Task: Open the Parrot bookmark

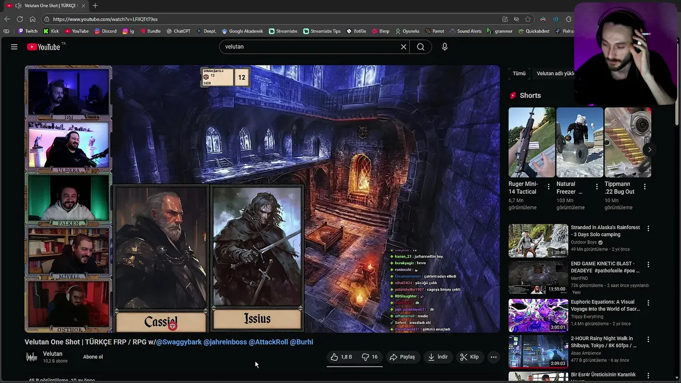Action: coord(434,31)
